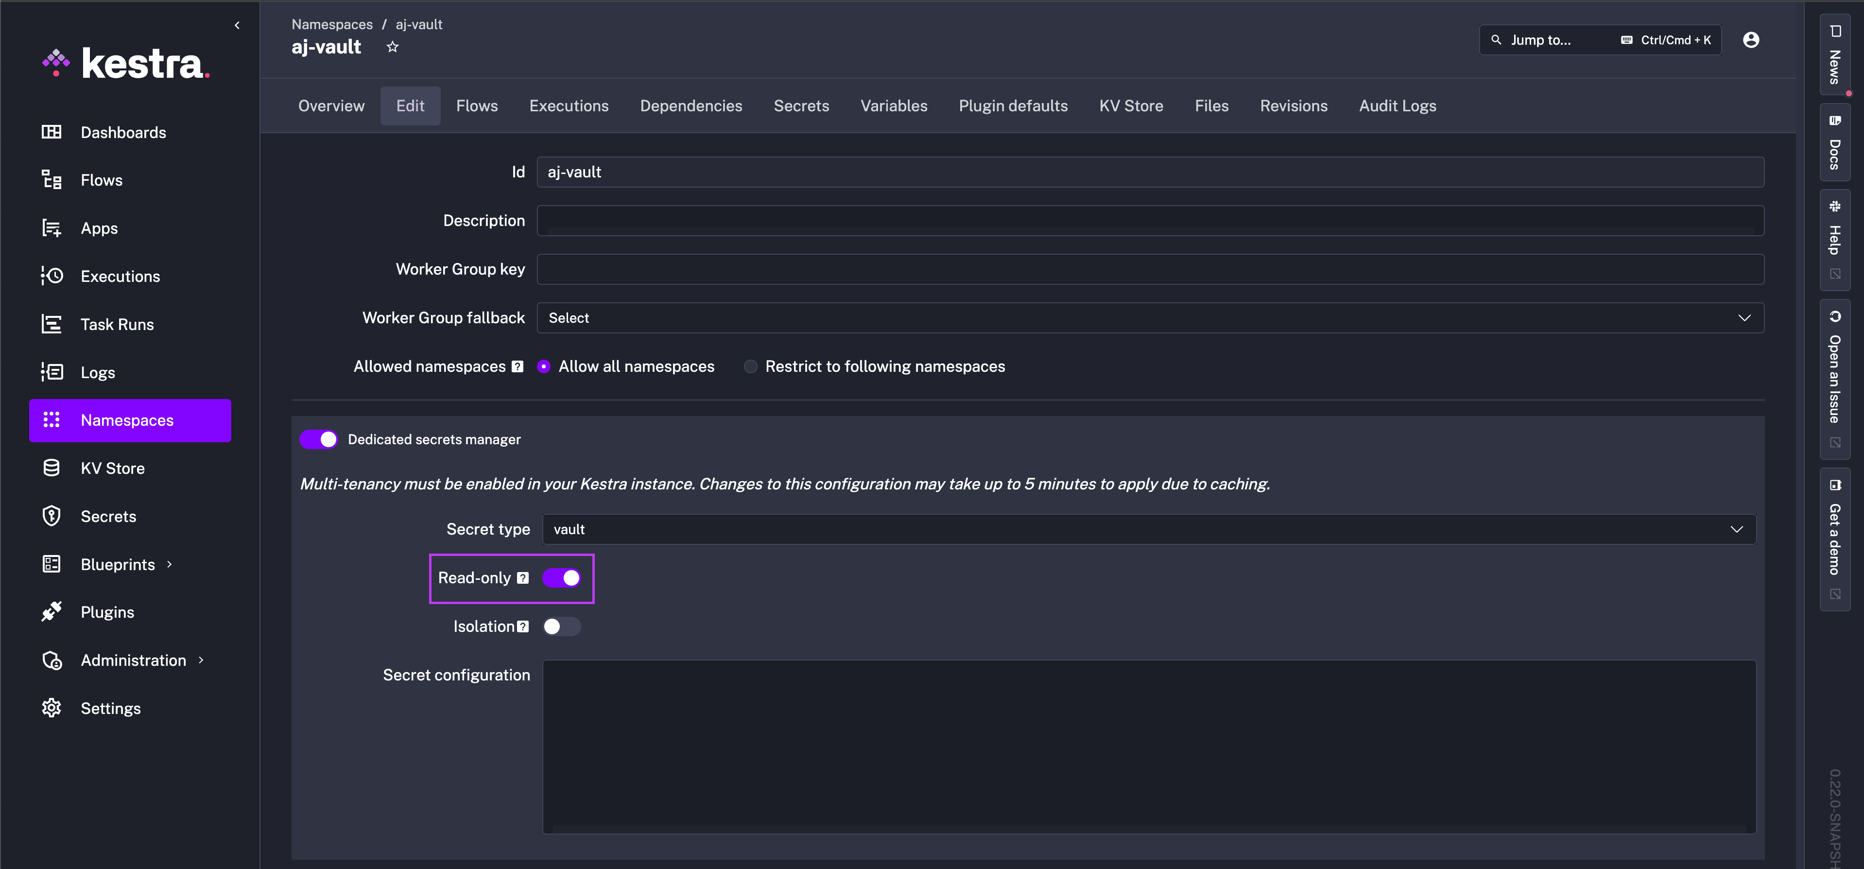Screen dimensions: 1864x869
Task: Click the Description input field
Action: (1150, 221)
